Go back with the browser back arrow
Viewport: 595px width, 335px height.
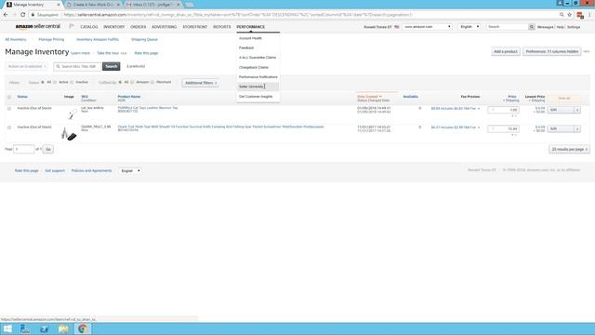pos(6,15)
